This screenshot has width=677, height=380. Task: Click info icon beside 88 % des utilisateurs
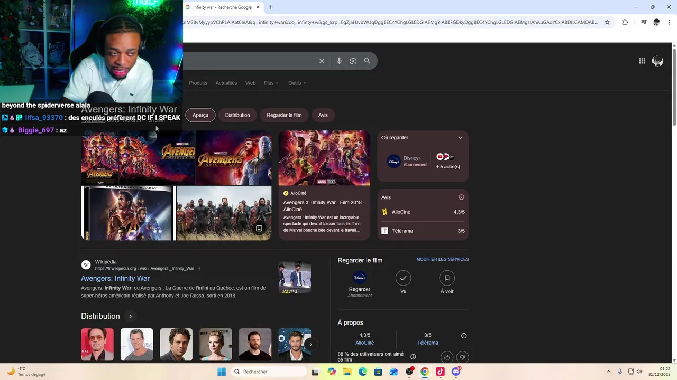coord(413,357)
